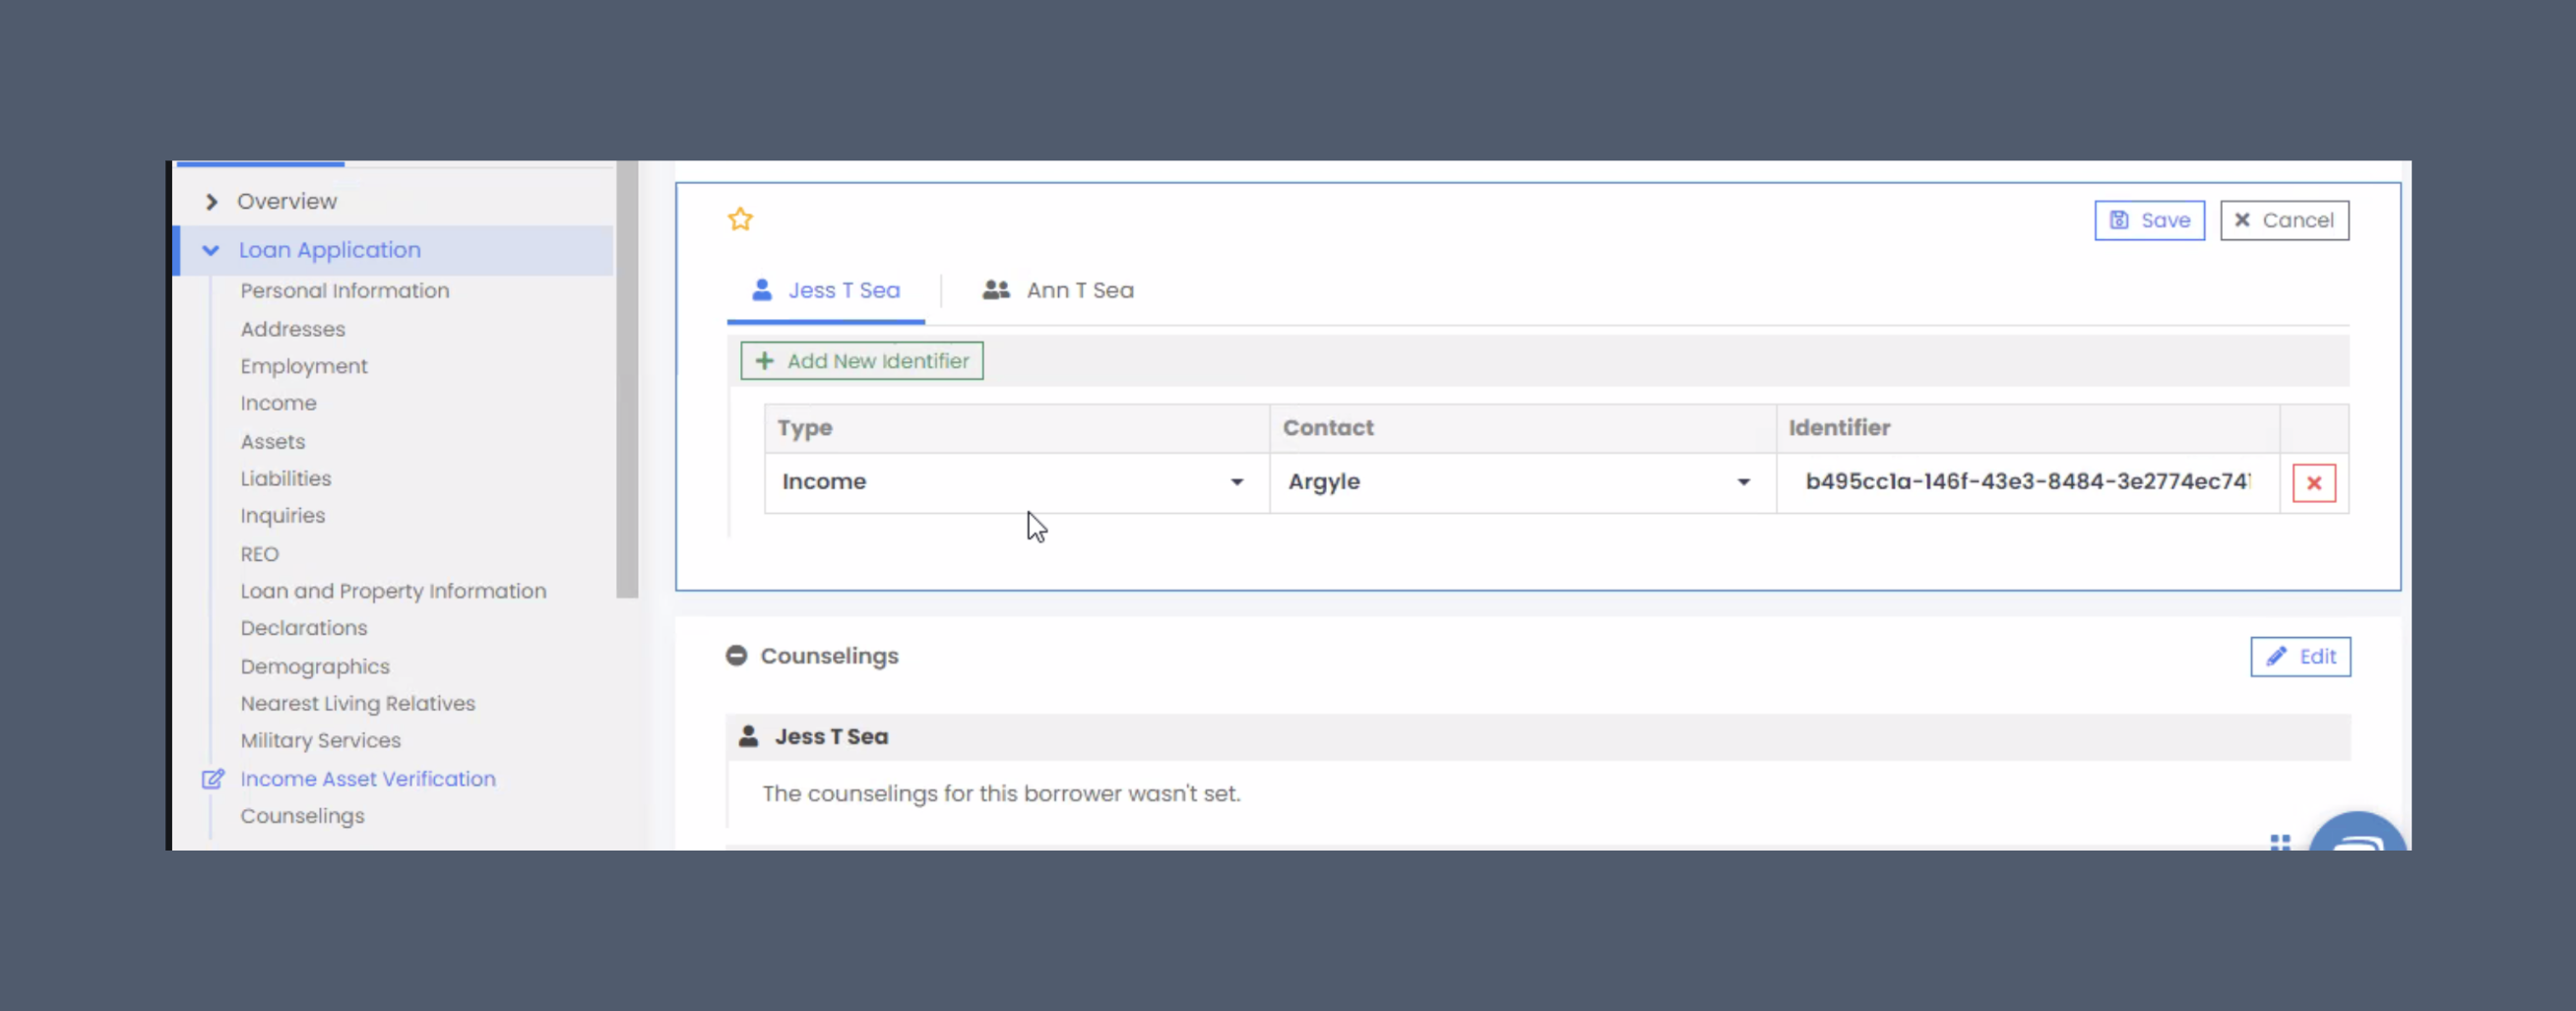Delete the Income identifier row via red X
The height and width of the screenshot is (1011, 2576).
tap(2313, 483)
